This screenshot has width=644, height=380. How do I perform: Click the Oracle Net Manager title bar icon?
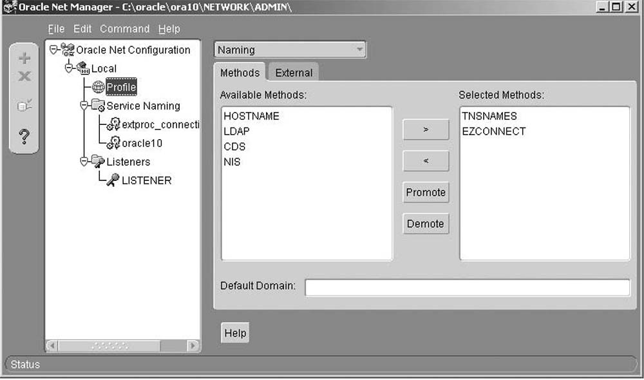pos(10,7)
